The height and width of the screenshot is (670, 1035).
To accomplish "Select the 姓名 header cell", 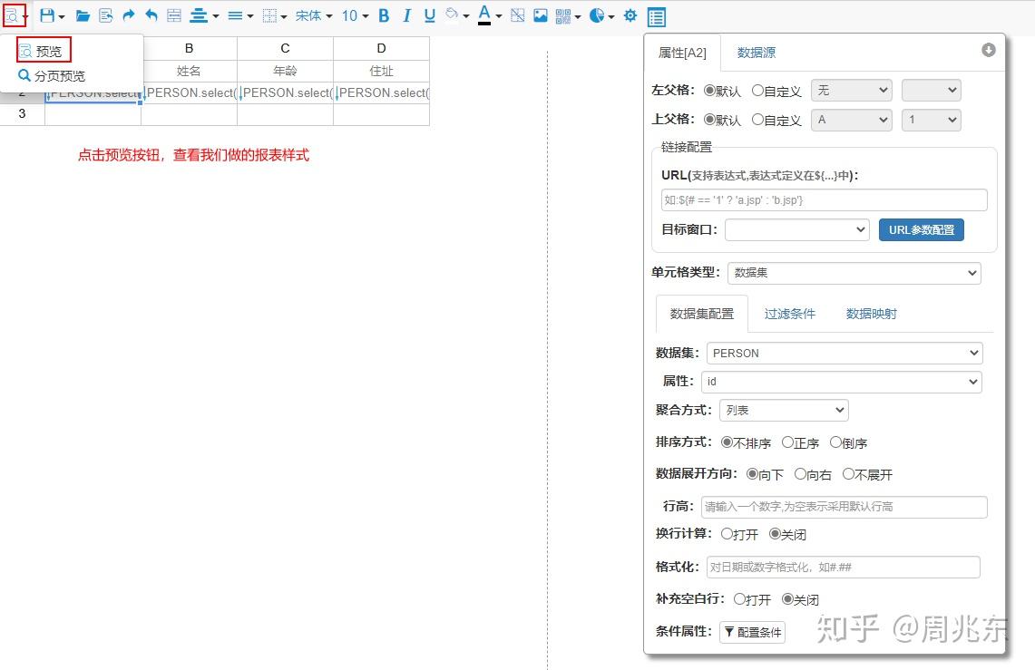I will tap(189, 71).
